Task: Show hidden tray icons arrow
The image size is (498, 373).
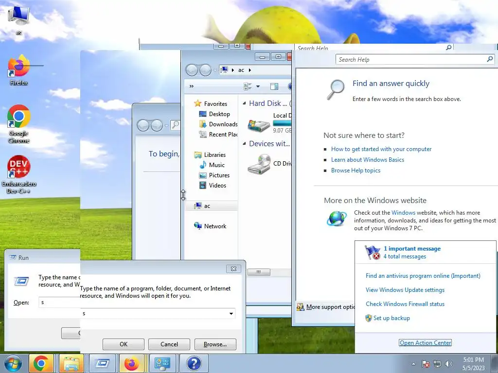Action: [413, 364]
